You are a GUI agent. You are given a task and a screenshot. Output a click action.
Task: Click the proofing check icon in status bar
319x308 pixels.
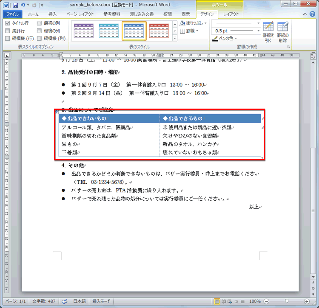(65, 302)
